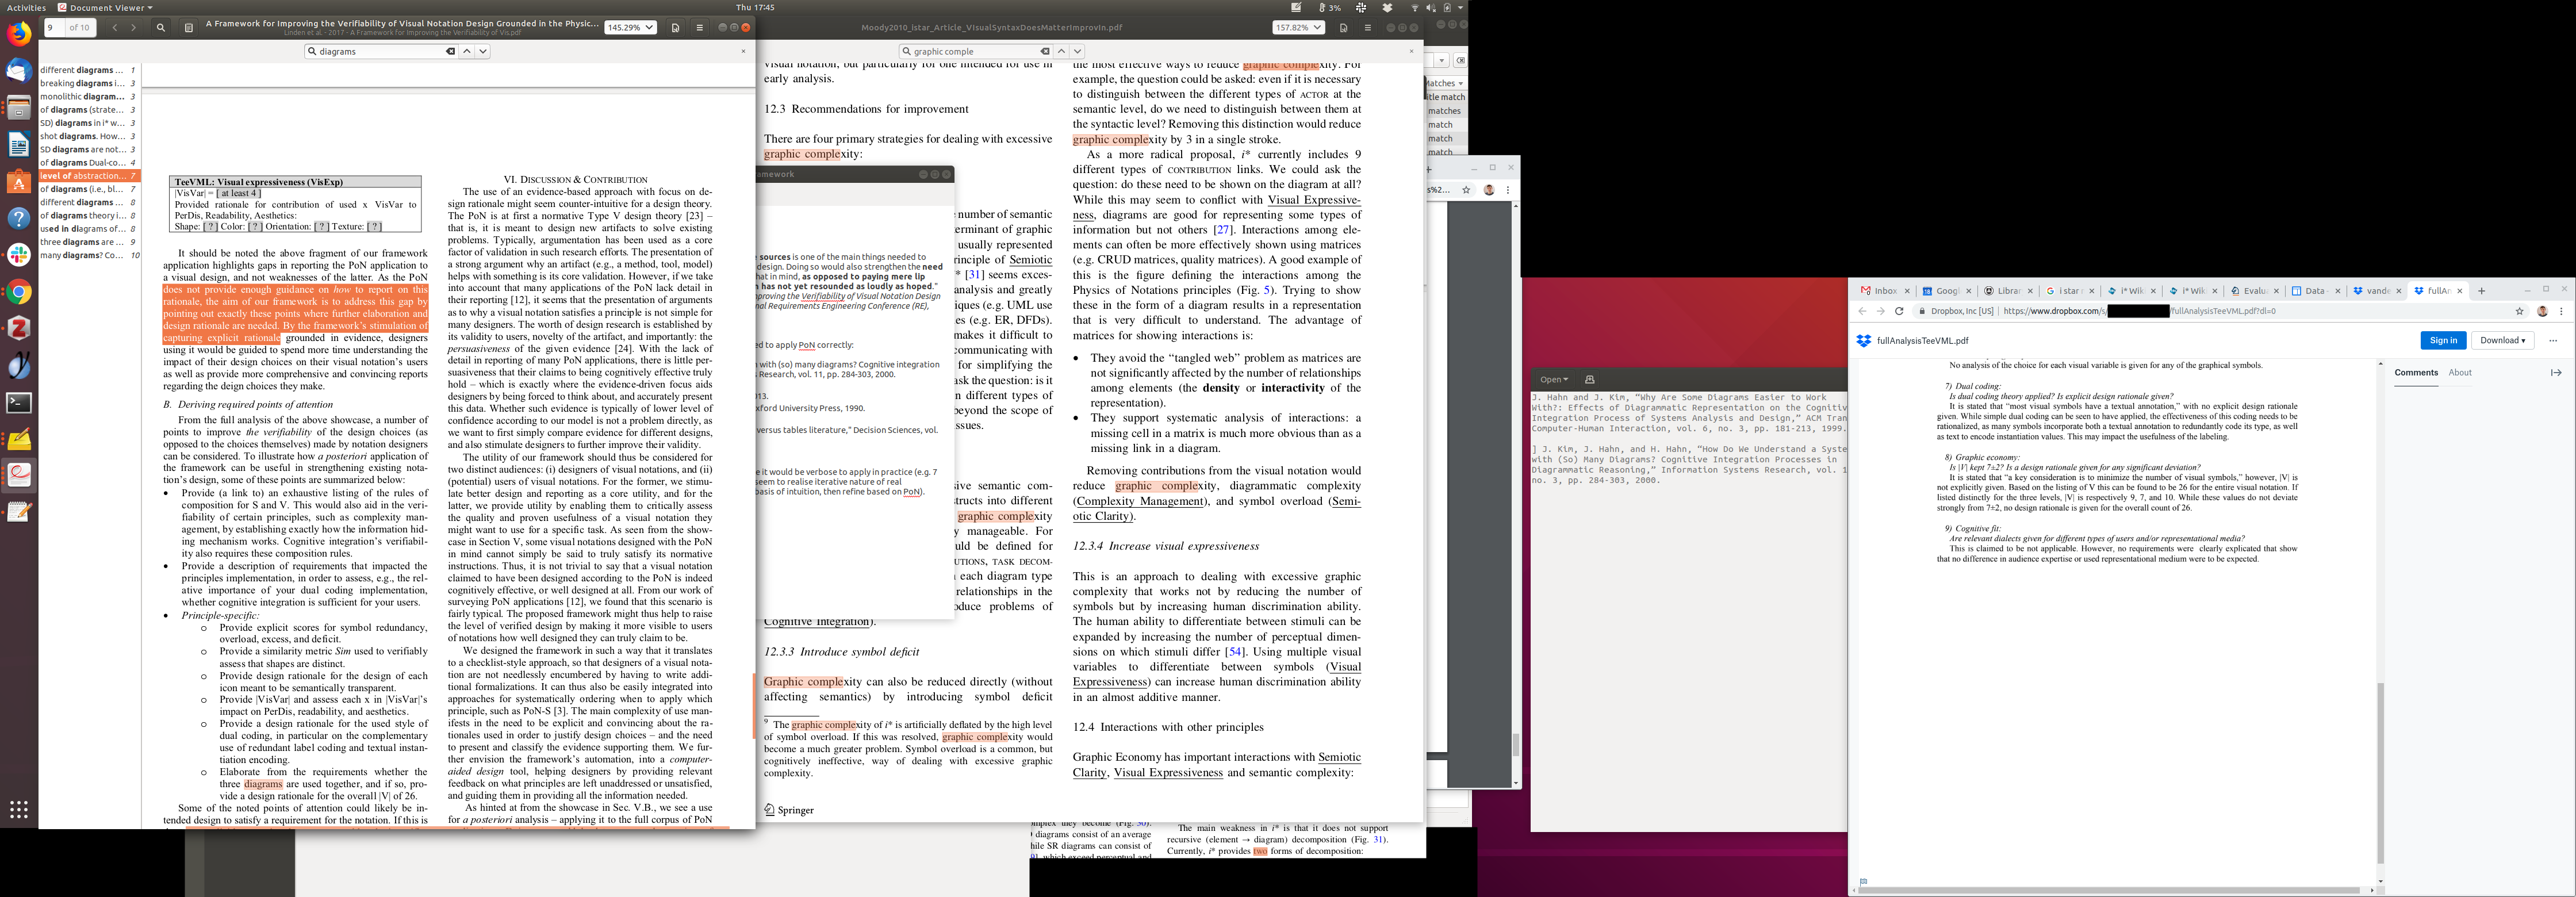This screenshot has height=897, width=2576.
Task: Launch Firefox from the Ubuntu dock
Action: (19, 34)
